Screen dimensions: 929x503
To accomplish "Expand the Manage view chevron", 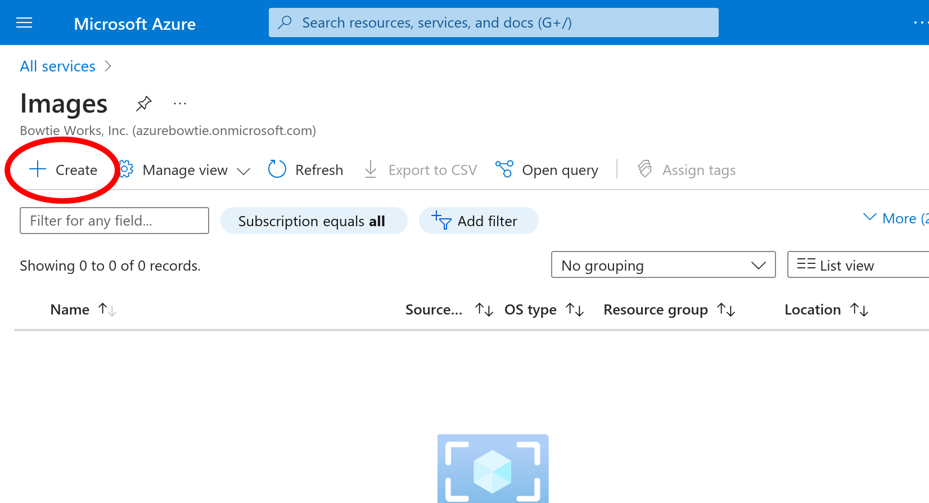I will tap(243, 171).
